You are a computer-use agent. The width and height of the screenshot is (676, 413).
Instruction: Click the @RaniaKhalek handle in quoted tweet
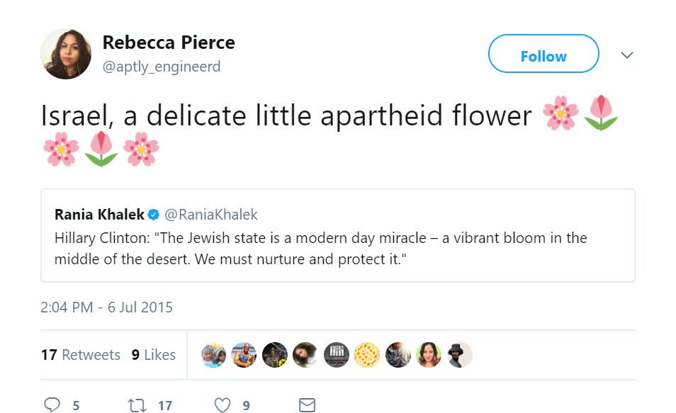point(211,215)
